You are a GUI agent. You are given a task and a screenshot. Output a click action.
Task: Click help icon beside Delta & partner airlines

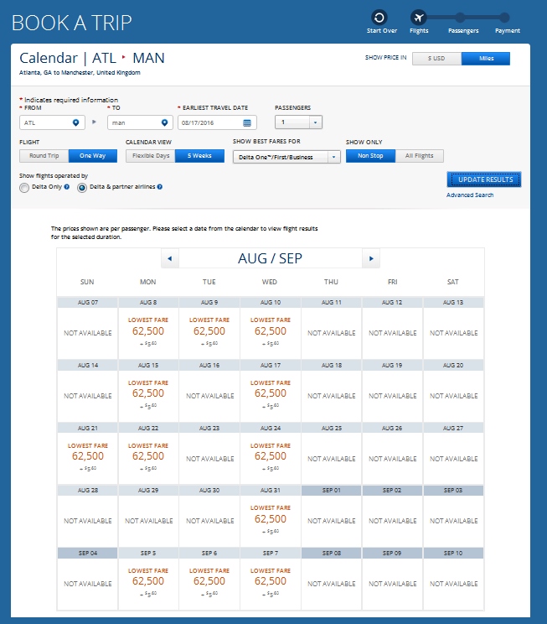(159, 187)
